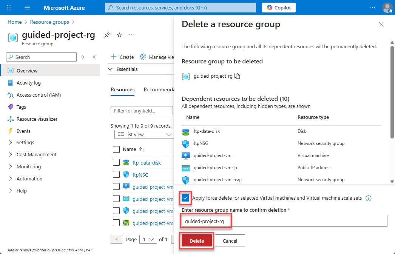Click the Create button

click(x=122, y=57)
